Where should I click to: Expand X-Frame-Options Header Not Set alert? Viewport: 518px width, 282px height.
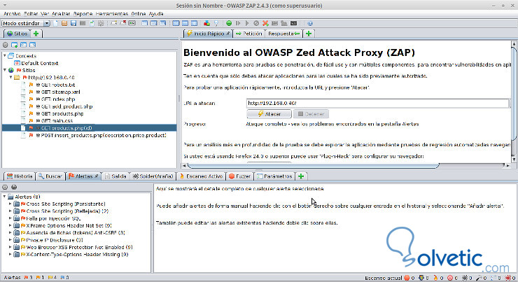pos(10,225)
